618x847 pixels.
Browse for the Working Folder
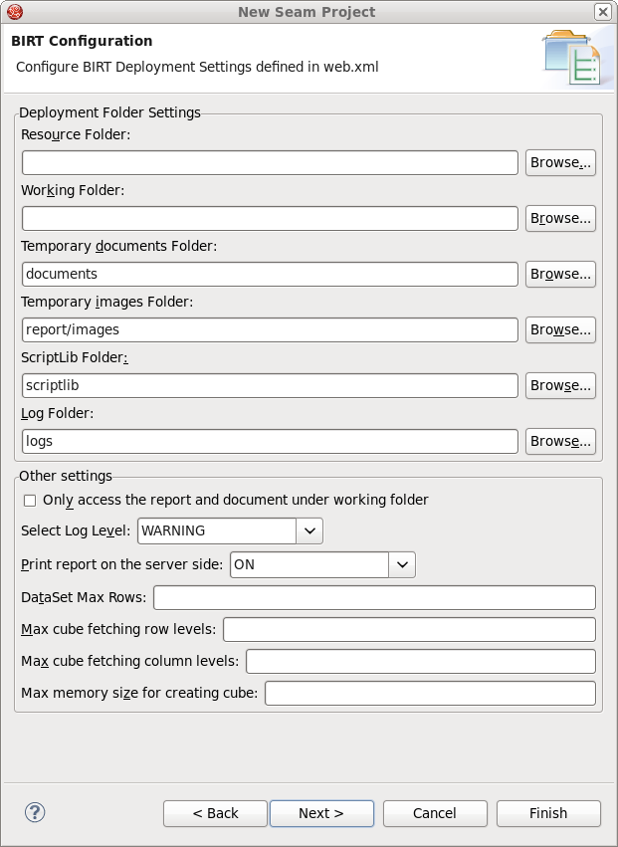coord(560,218)
